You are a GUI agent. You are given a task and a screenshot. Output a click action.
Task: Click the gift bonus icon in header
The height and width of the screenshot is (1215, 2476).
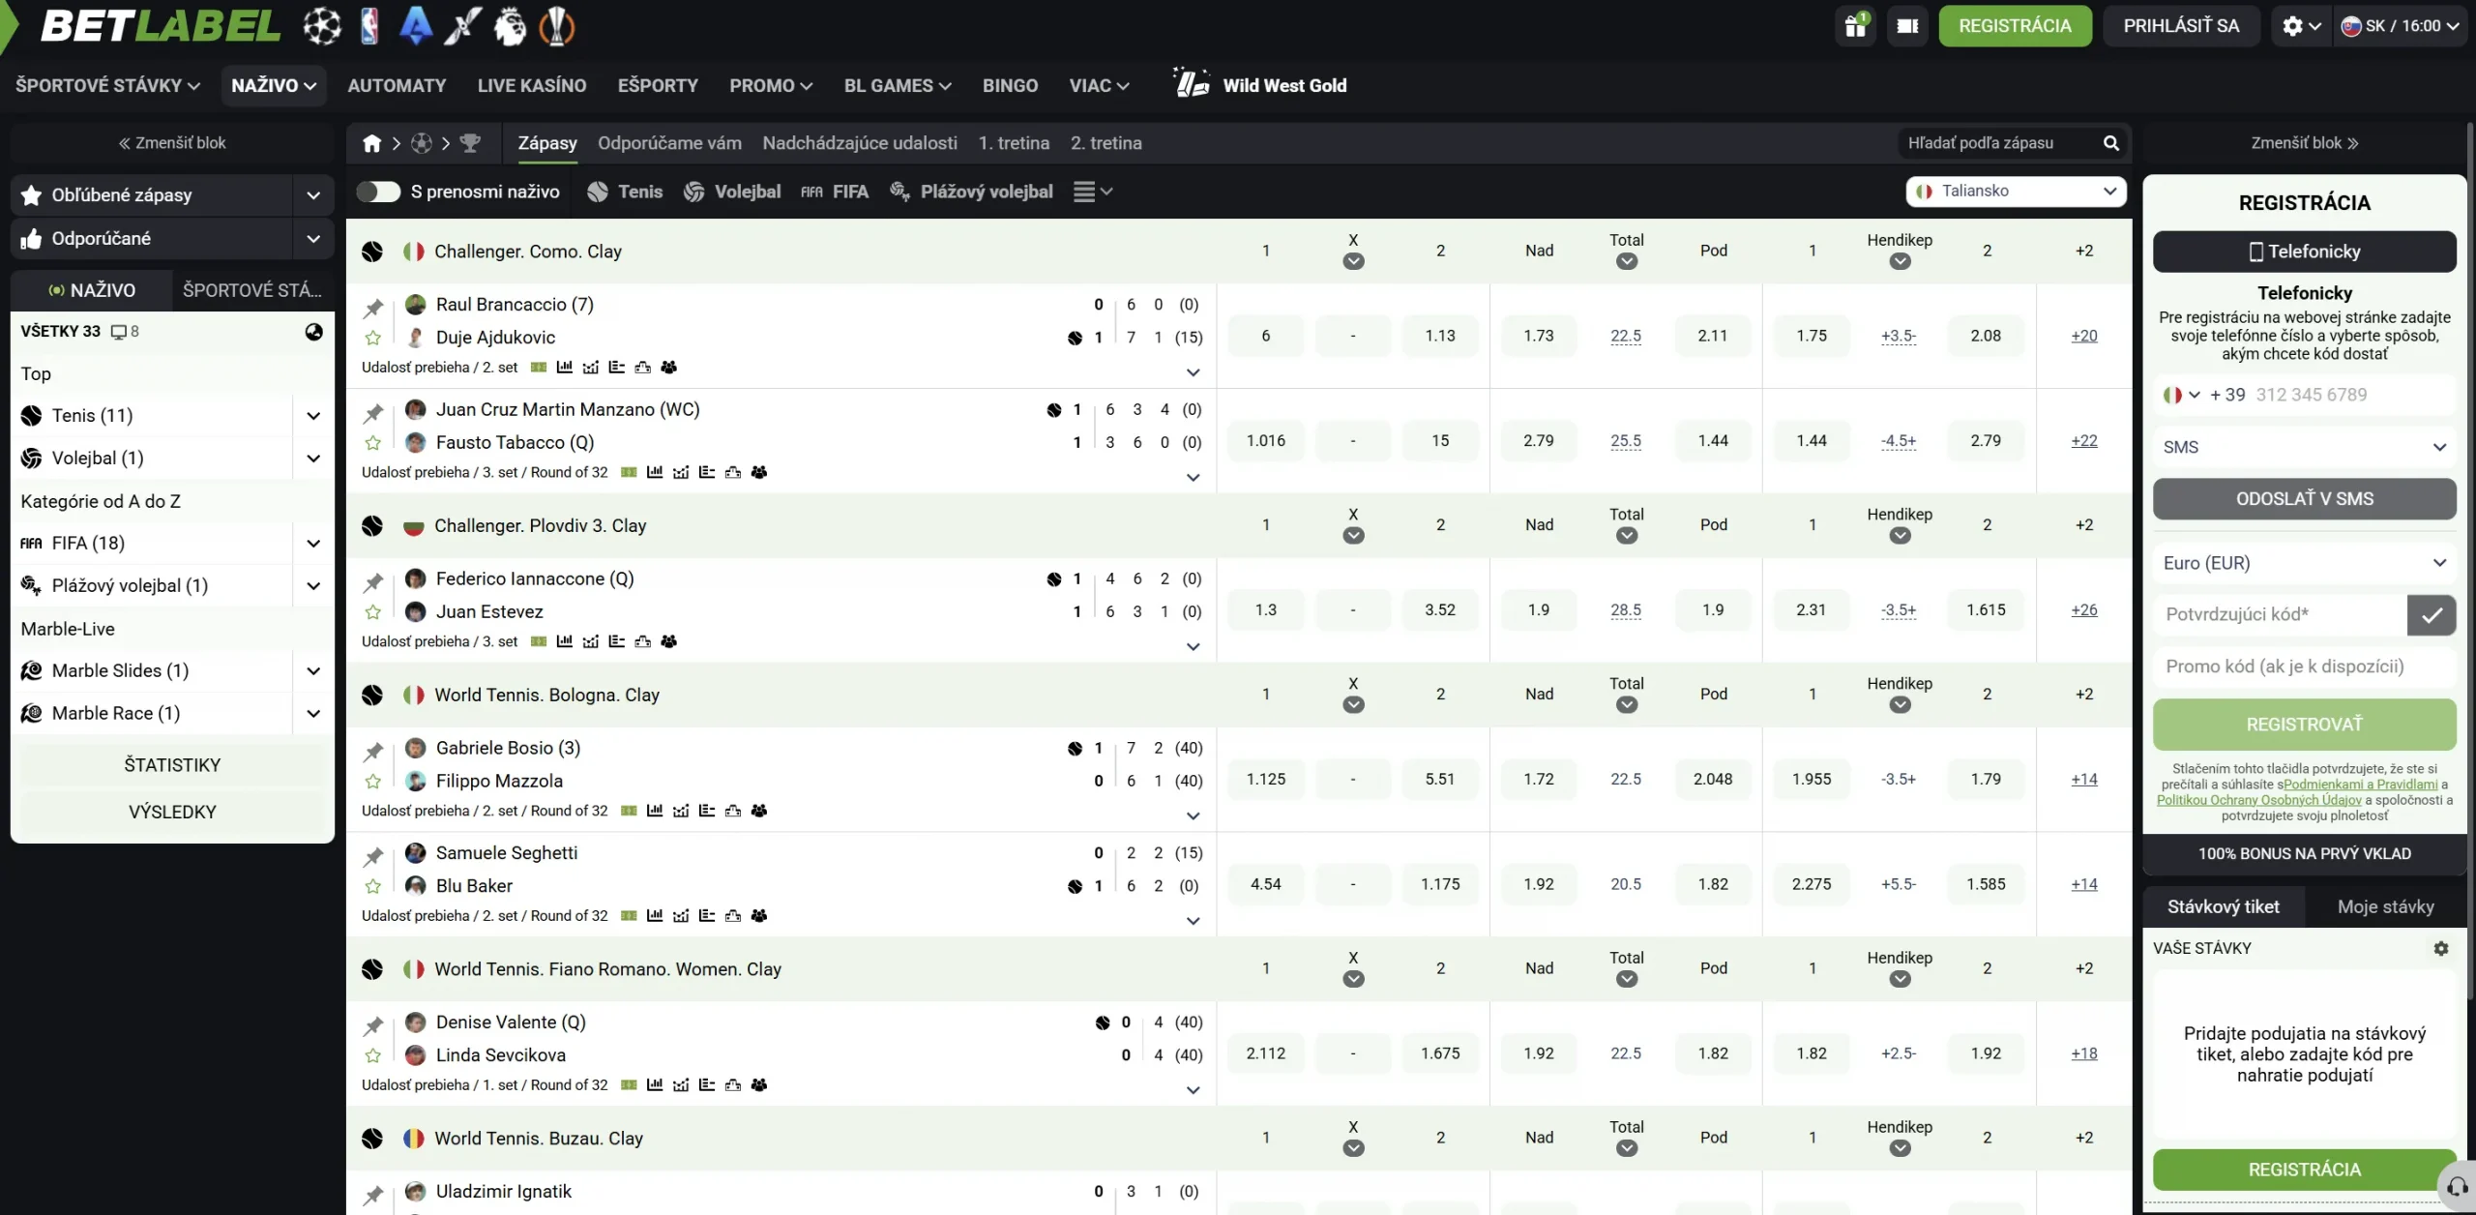(1855, 26)
